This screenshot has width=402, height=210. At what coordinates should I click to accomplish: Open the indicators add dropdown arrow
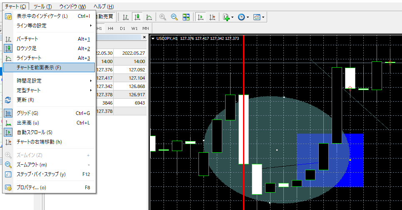pos(231,17)
